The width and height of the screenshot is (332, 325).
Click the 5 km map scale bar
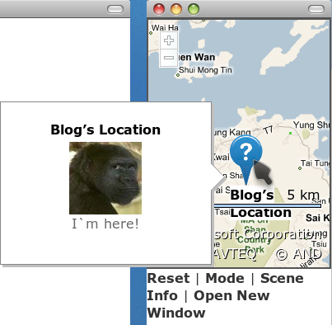pyautogui.click(x=267, y=205)
